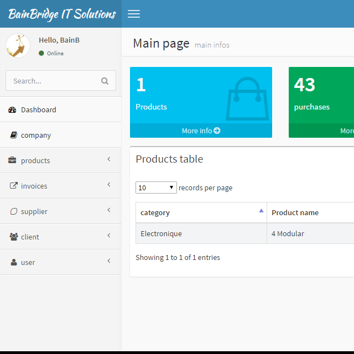Viewport: 354px width, 354px height.
Task: Click the category column sort arrow
Action: (261, 211)
